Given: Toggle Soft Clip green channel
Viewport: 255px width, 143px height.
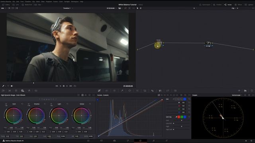Looking at the screenshot, I should coord(182,117).
